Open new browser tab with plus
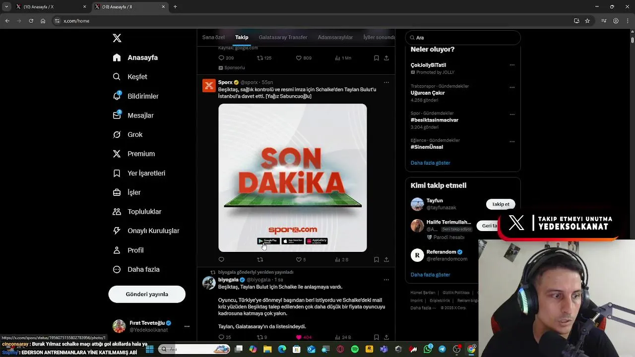635x357 pixels. point(175,7)
